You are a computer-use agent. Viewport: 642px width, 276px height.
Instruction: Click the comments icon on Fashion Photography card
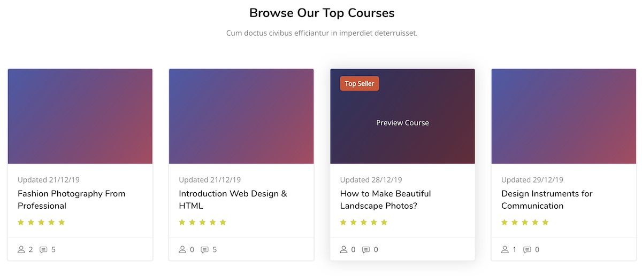[43, 249]
